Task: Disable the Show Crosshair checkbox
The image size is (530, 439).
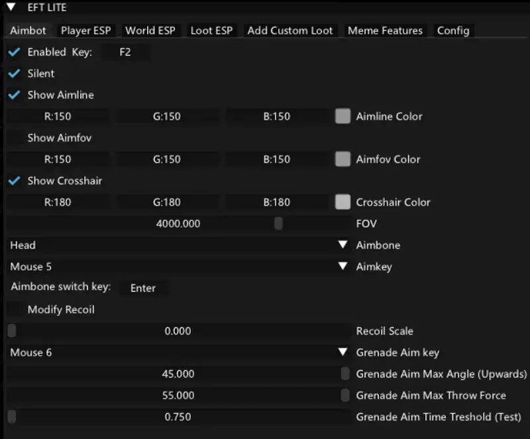Action: click(x=14, y=181)
